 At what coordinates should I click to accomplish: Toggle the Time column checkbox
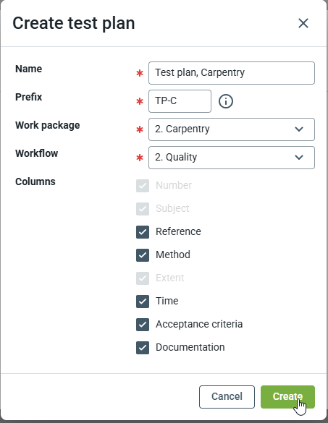click(143, 301)
